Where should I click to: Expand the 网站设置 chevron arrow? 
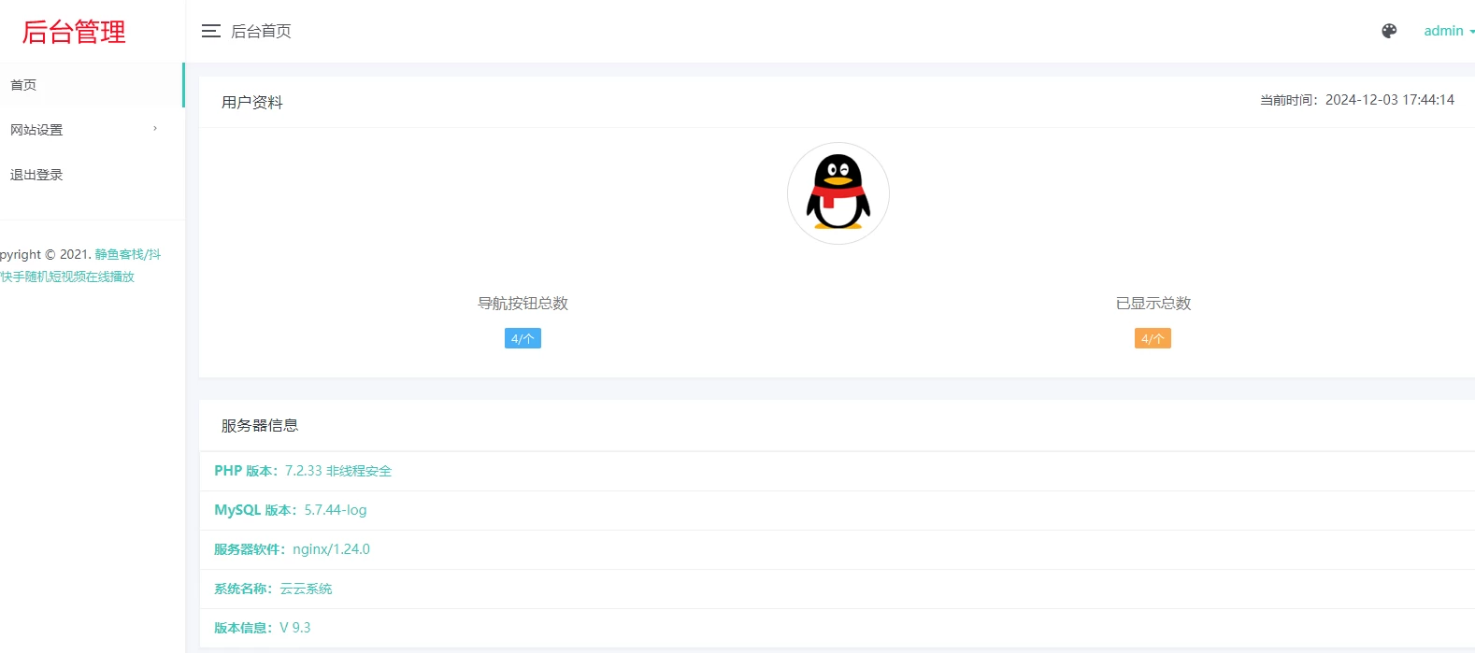[155, 129]
